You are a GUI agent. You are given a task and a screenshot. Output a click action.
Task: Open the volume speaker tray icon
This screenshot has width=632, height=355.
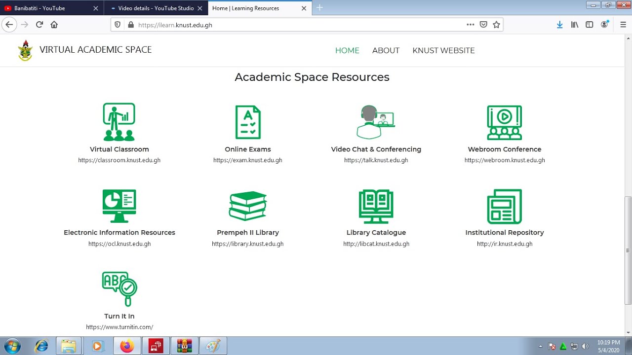pos(585,346)
